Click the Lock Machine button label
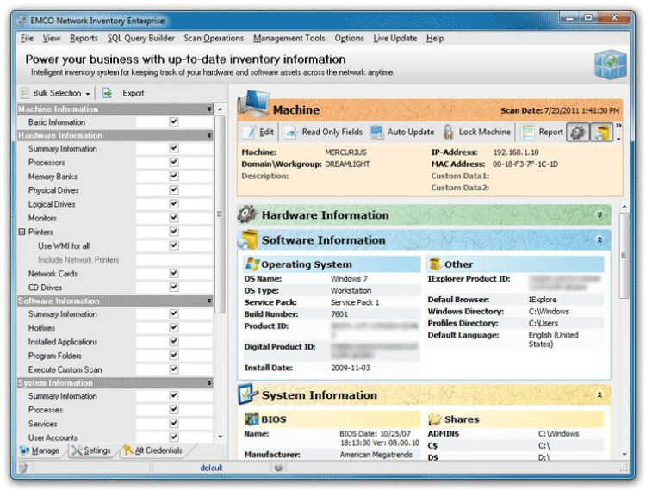The image size is (646, 490). [x=484, y=132]
